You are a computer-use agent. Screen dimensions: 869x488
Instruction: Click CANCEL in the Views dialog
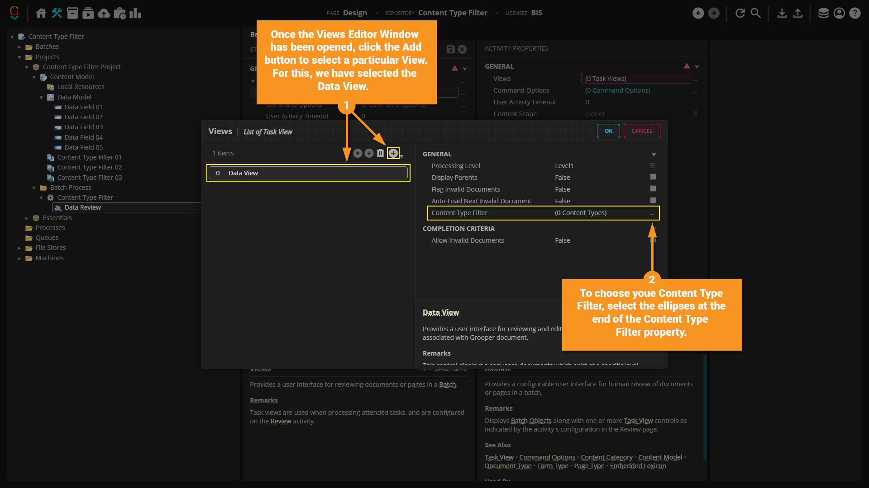click(x=642, y=131)
